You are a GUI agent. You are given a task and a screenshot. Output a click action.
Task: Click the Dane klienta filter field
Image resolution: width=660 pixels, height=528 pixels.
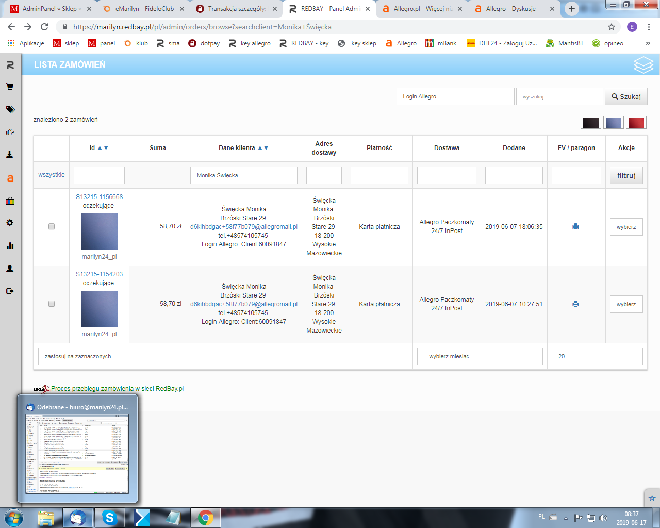click(x=243, y=175)
